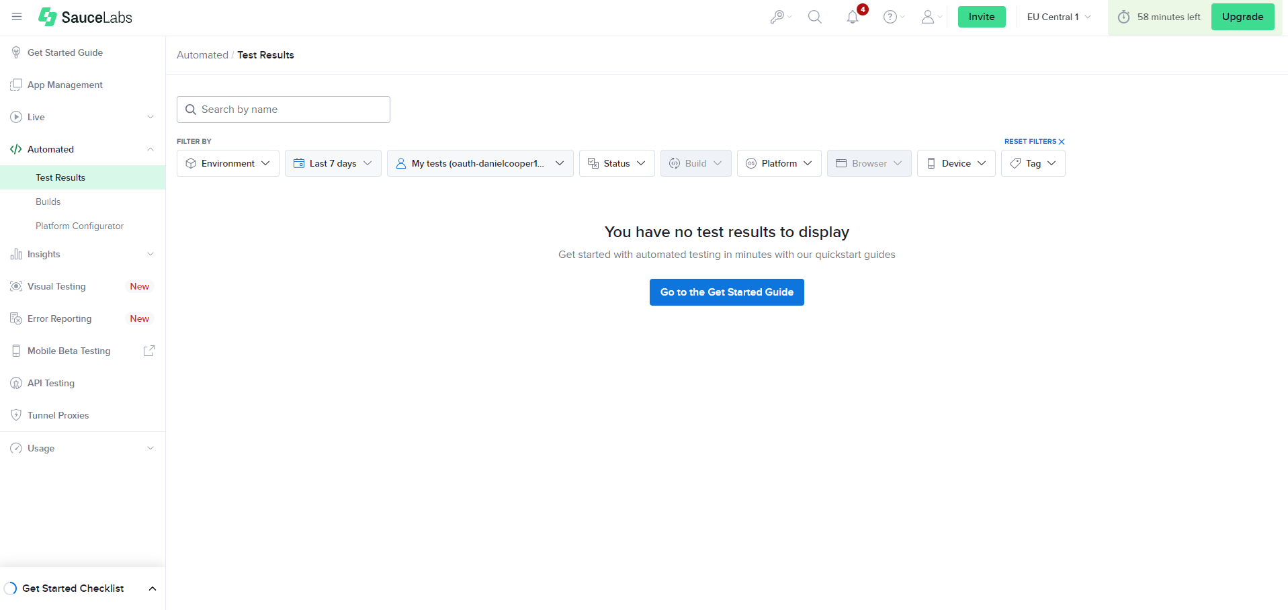This screenshot has width=1288, height=610.
Task: Expand the Live section chevron
Action: [x=151, y=117]
